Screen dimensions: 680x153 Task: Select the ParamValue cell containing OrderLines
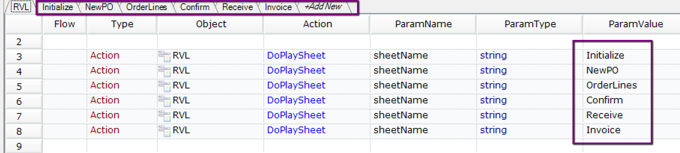[x=611, y=85]
